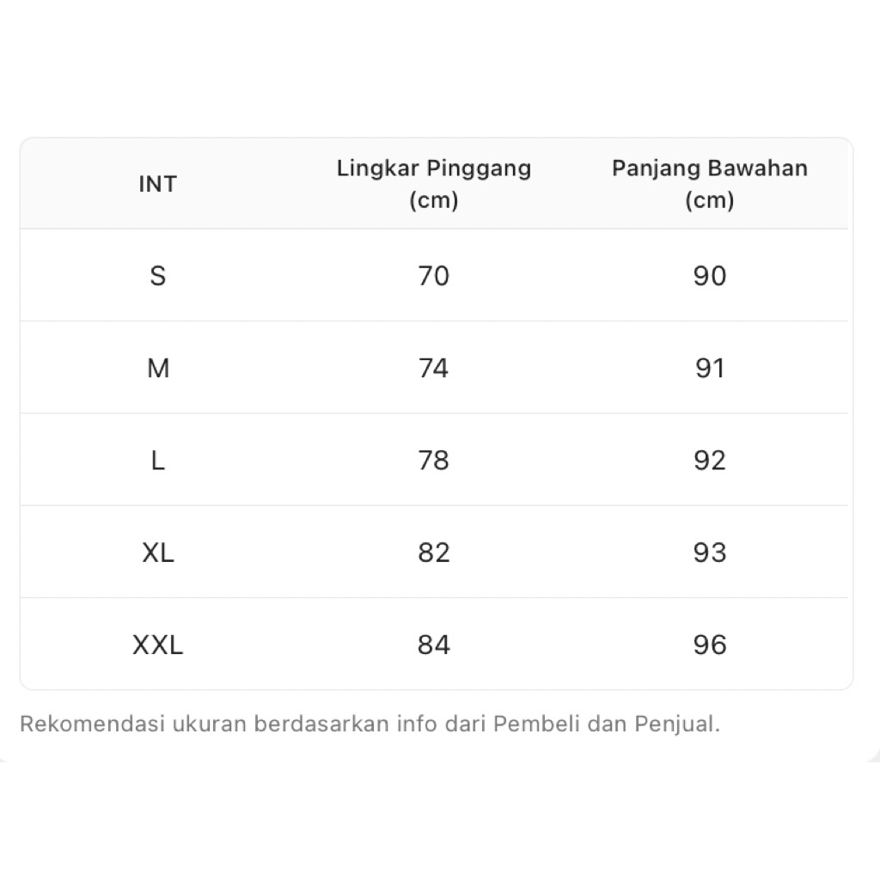Click length value 91 in M row
This screenshot has height=880, width=880.
[710, 369]
